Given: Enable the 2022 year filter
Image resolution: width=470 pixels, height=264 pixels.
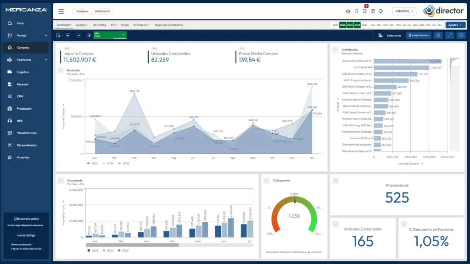Looking at the screenshot, I should [x=364, y=25].
